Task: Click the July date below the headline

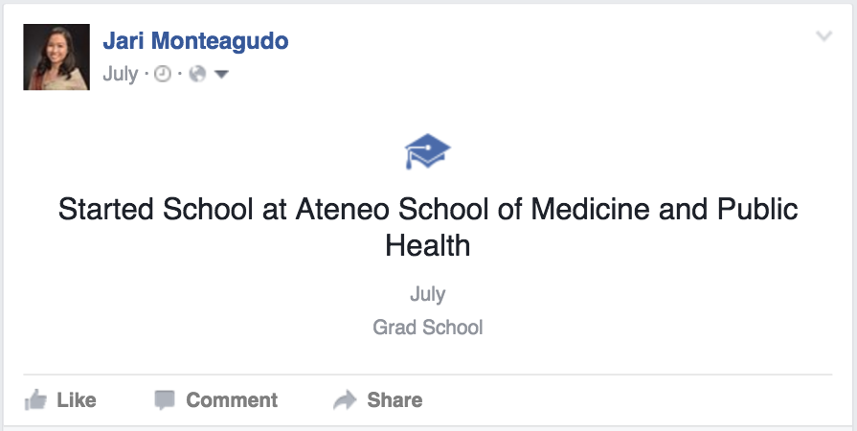Action: pyautogui.click(x=428, y=294)
